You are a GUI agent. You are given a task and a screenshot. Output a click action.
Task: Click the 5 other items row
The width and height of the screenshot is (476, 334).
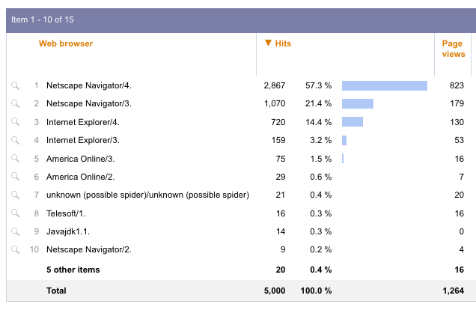click(73, 270)
